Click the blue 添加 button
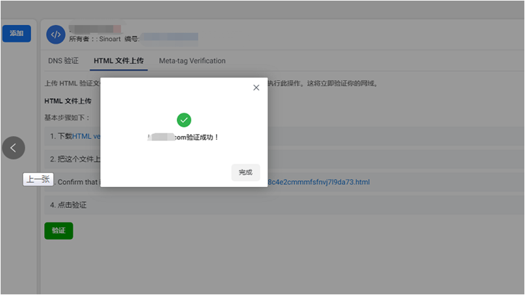525x295 pixels. pyautogui.click(x=16, y=33)
